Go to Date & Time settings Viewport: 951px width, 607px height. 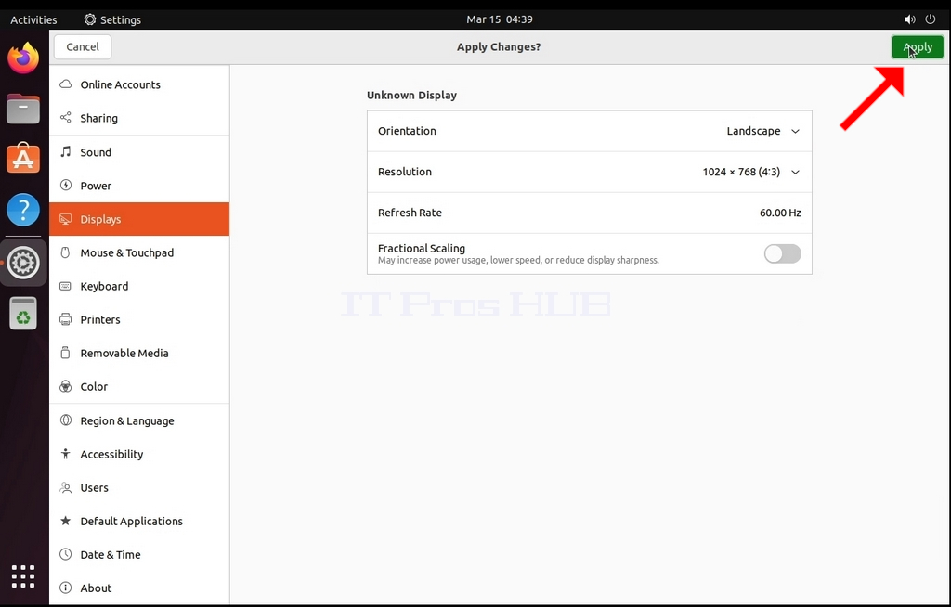tap(139, 554)
